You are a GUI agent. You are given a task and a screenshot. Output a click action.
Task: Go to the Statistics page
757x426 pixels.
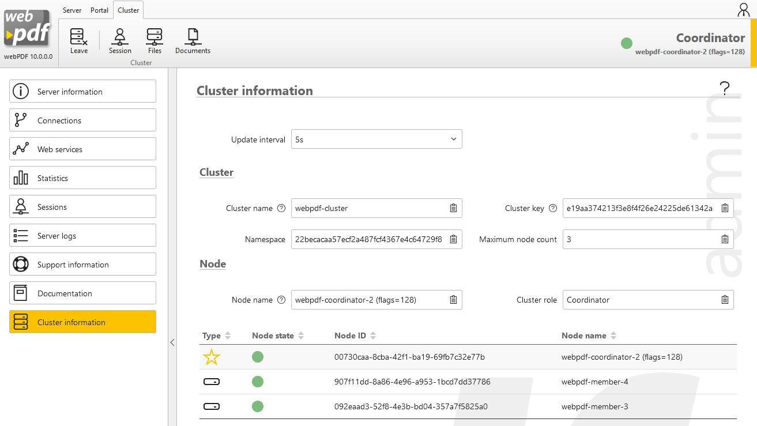[82, 178]
